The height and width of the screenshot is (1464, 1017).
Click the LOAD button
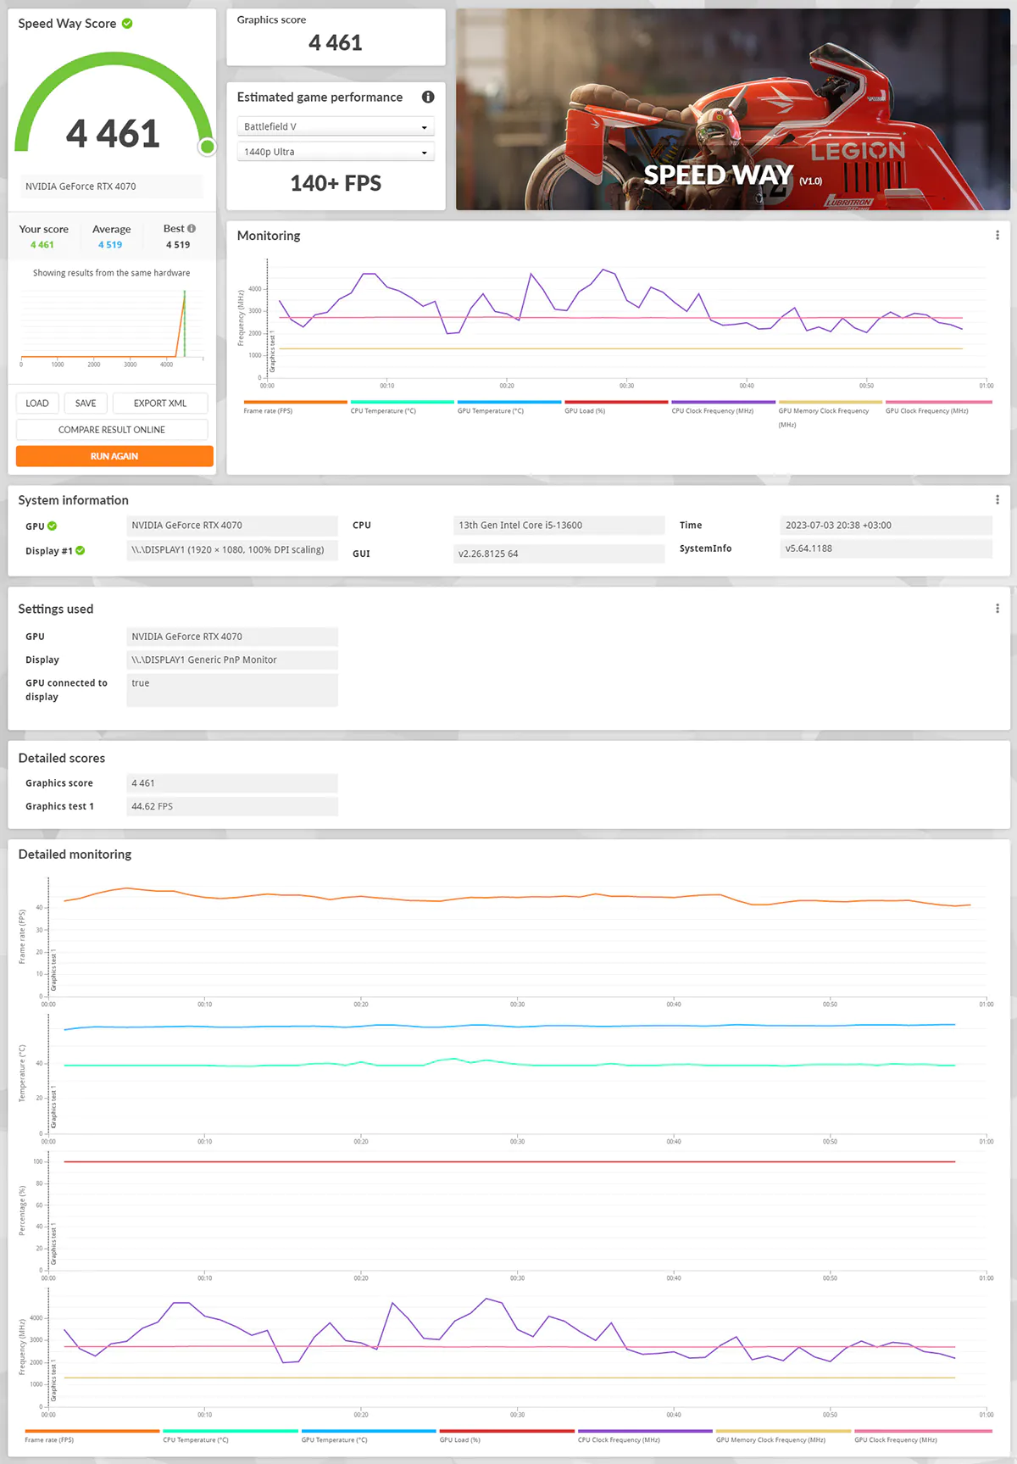click(37, 404)
